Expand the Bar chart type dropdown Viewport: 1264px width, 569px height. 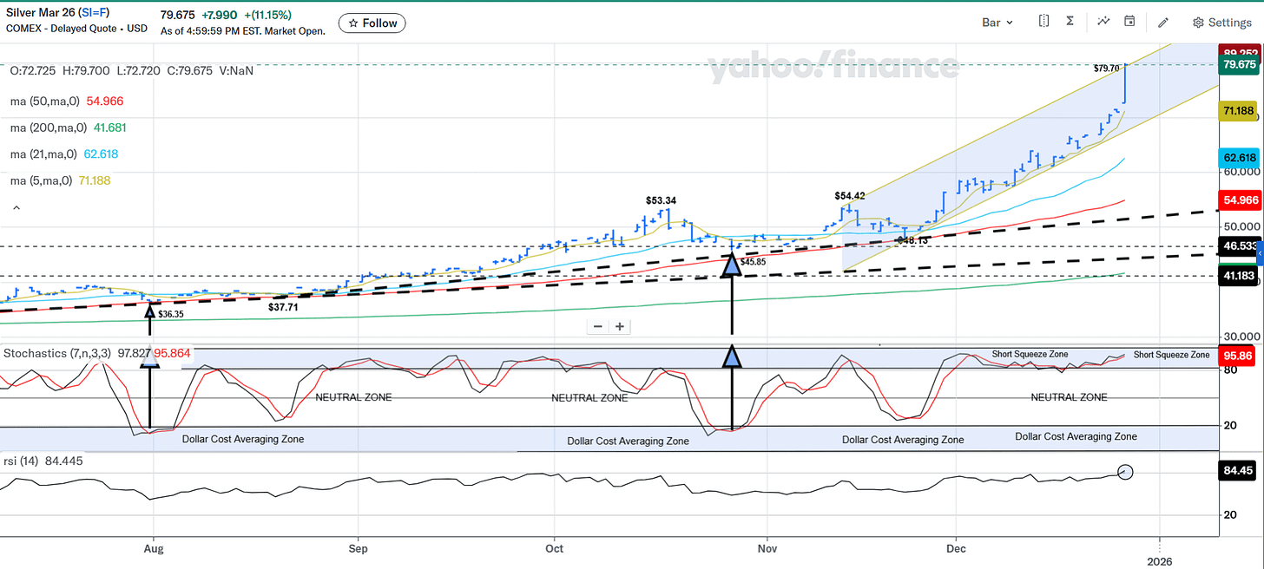(x=997, y=23)
